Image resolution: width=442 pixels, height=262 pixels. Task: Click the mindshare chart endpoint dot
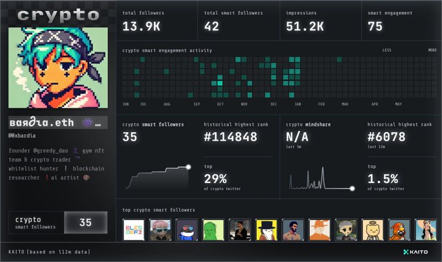[352, 188]
